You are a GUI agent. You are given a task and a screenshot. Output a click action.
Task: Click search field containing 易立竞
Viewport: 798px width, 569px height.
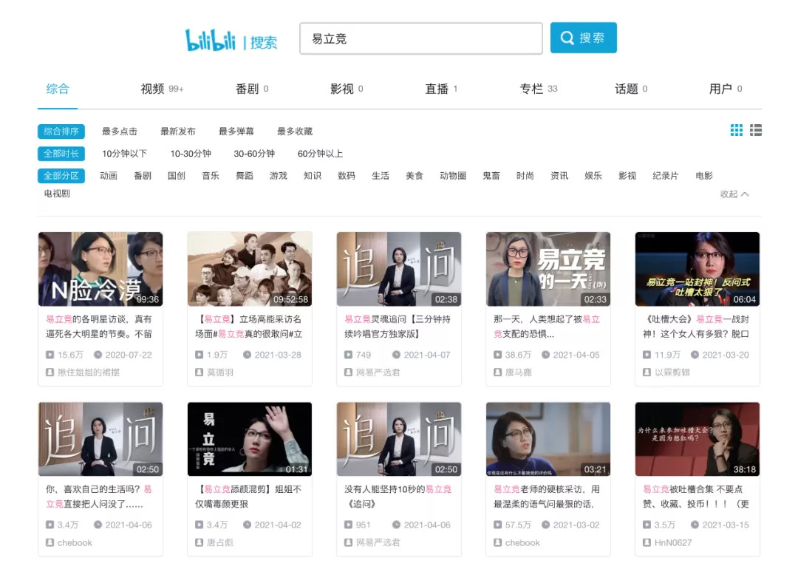point(421,38)
